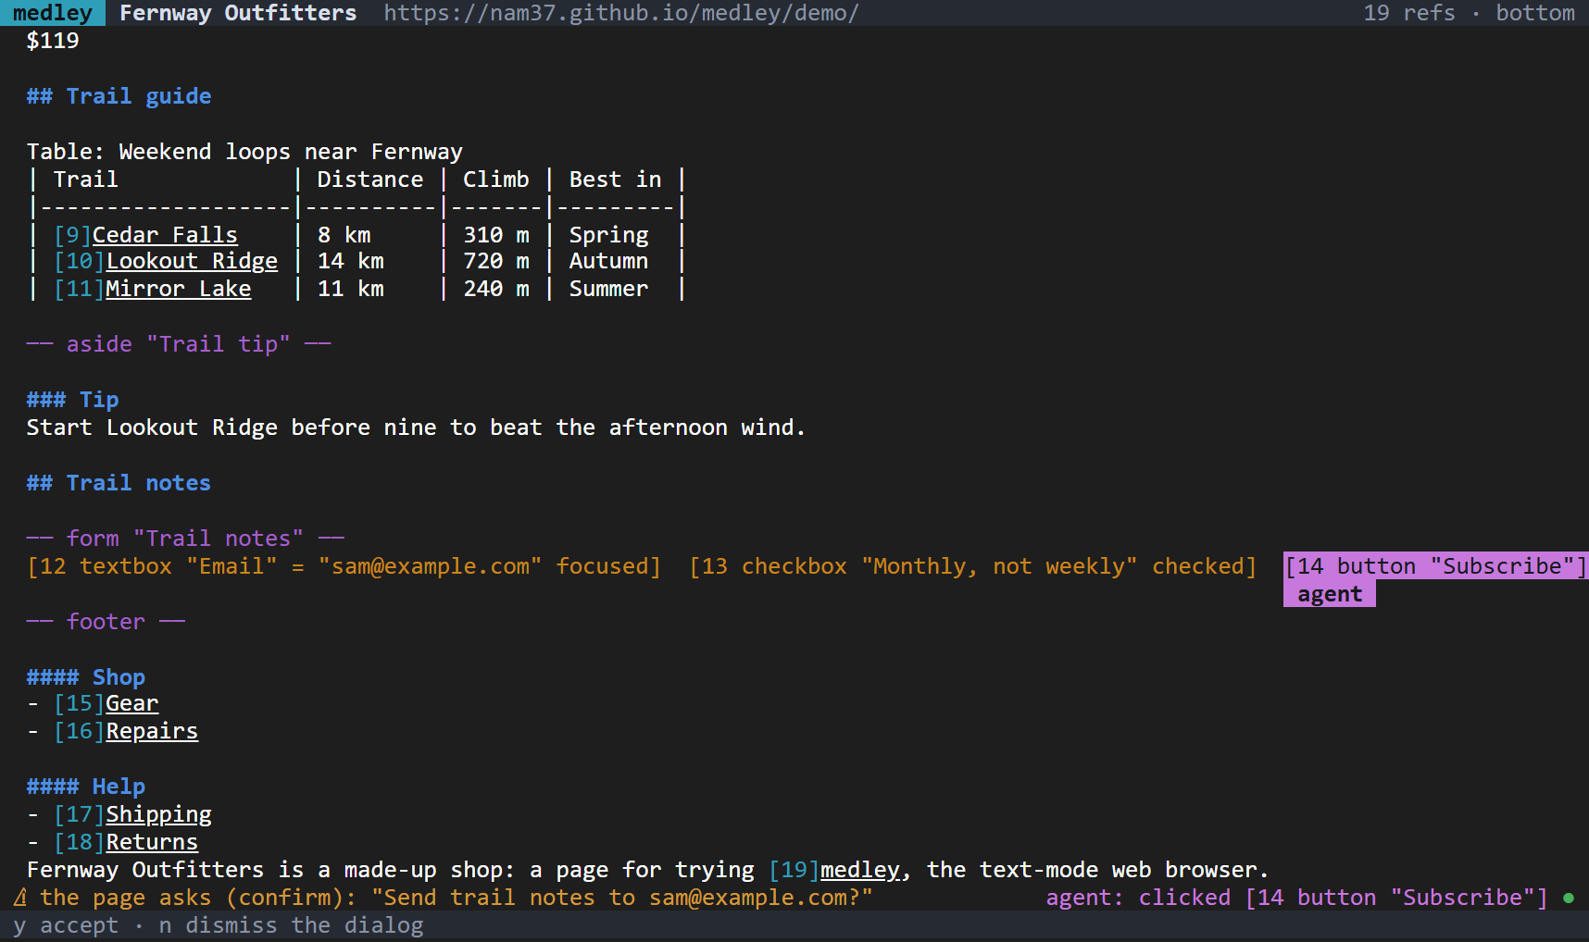
Task: Click the "Best in" column header
Action: tap(615, 180)
